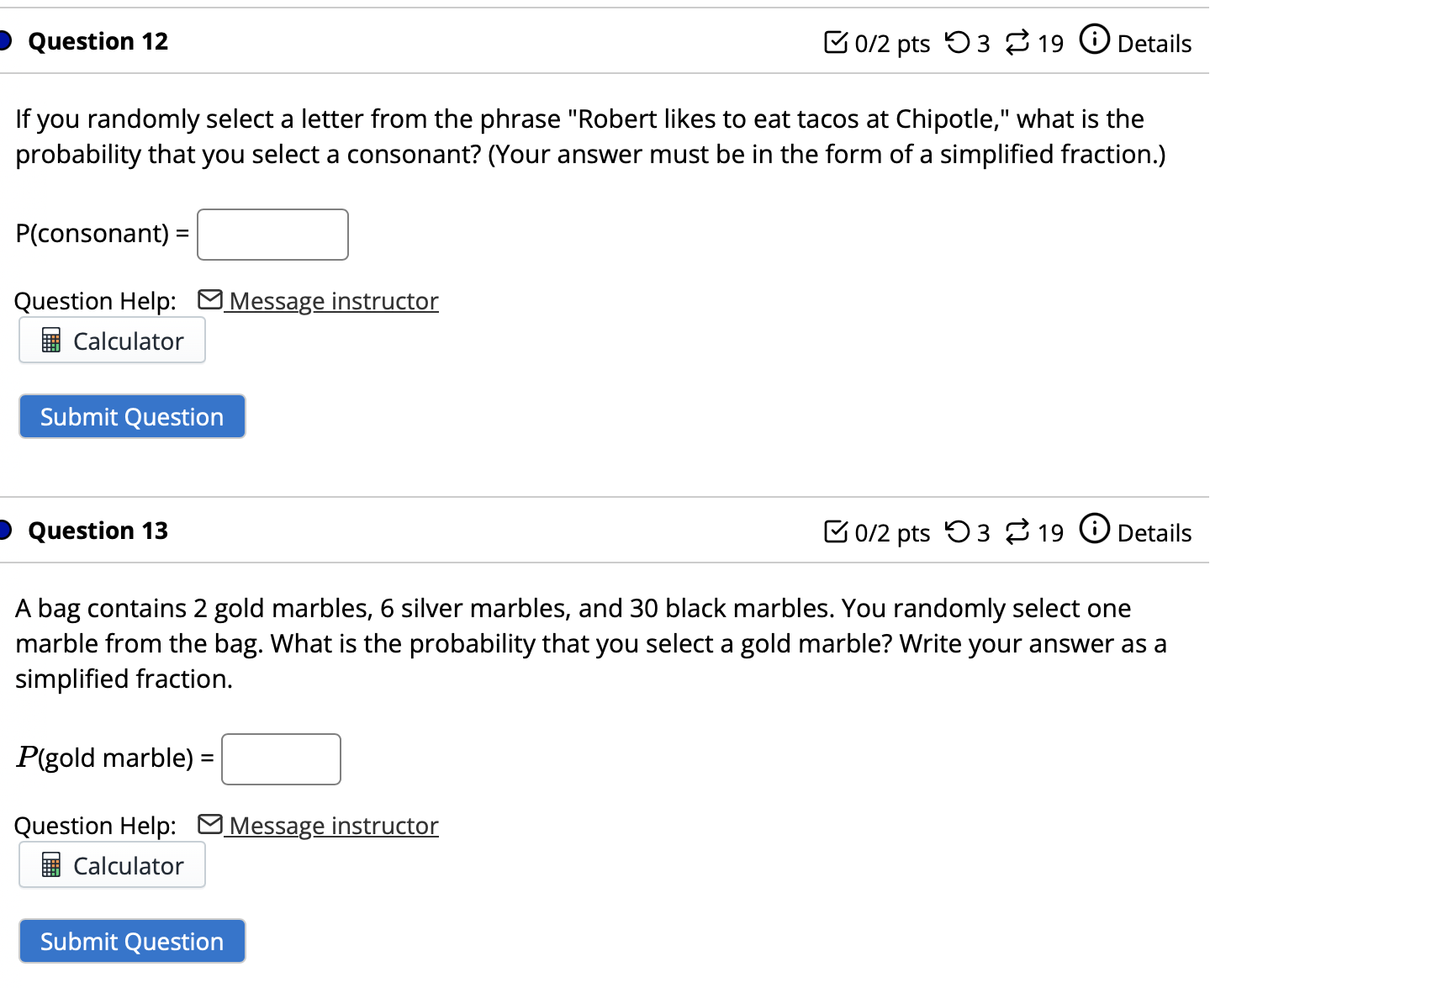
Task: Click the calculator icon inside the Question 13 Calculator button
Action: click(x=50, y=864)
